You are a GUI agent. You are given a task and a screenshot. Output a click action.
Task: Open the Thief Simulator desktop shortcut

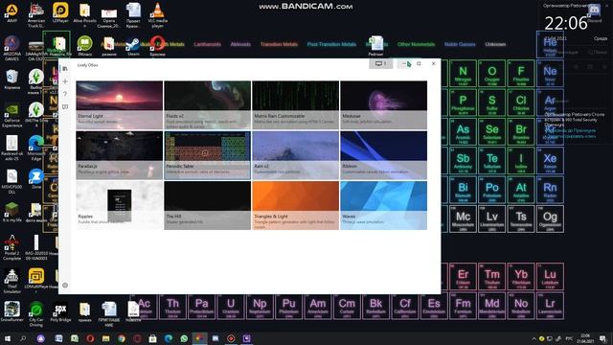11,281
